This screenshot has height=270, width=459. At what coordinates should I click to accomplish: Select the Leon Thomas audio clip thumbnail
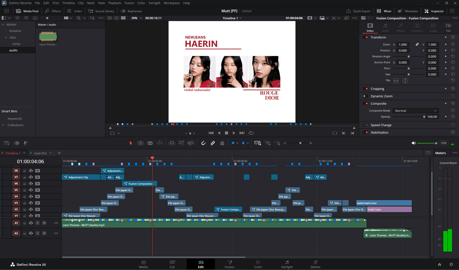point(48,36)
